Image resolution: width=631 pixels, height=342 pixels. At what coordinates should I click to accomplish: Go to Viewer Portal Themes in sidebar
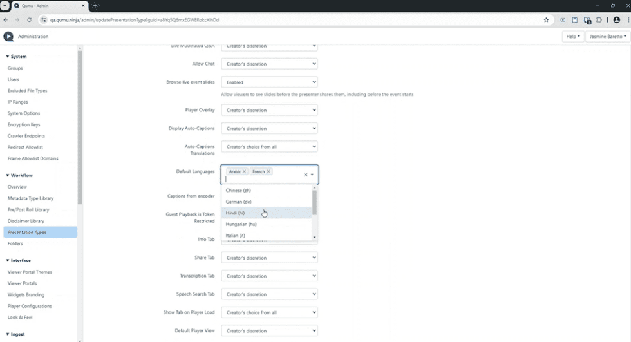30,272
